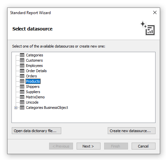Select the Products datasource entry
This screenshot has width=166, height=160.
tap(33, 81)
